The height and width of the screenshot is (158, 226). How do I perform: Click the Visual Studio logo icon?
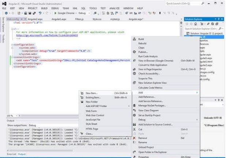4,4
